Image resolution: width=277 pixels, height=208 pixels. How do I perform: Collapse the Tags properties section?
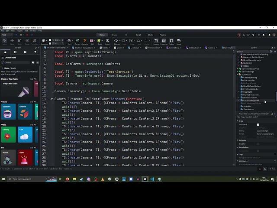tap(238, 154)
